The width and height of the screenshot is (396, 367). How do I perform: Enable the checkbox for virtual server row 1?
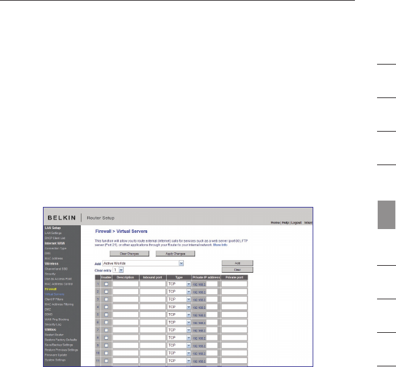[x=106, y=284]
